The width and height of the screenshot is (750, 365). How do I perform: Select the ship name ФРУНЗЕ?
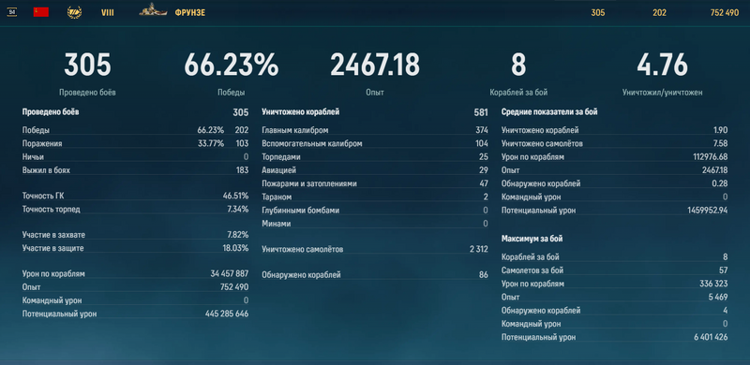(190, 13)
